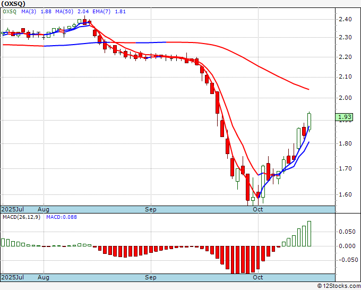Click the Oct label on MACD axis
Image resolution: width=361 pixels, height=290 pixels.
258,277
